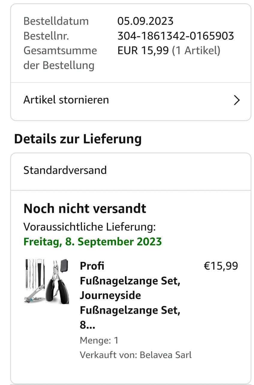Tap the Bestellnr. label
The width and height of the screenshot is (254, 385).
pyautogui.click(x=46, y=36)
